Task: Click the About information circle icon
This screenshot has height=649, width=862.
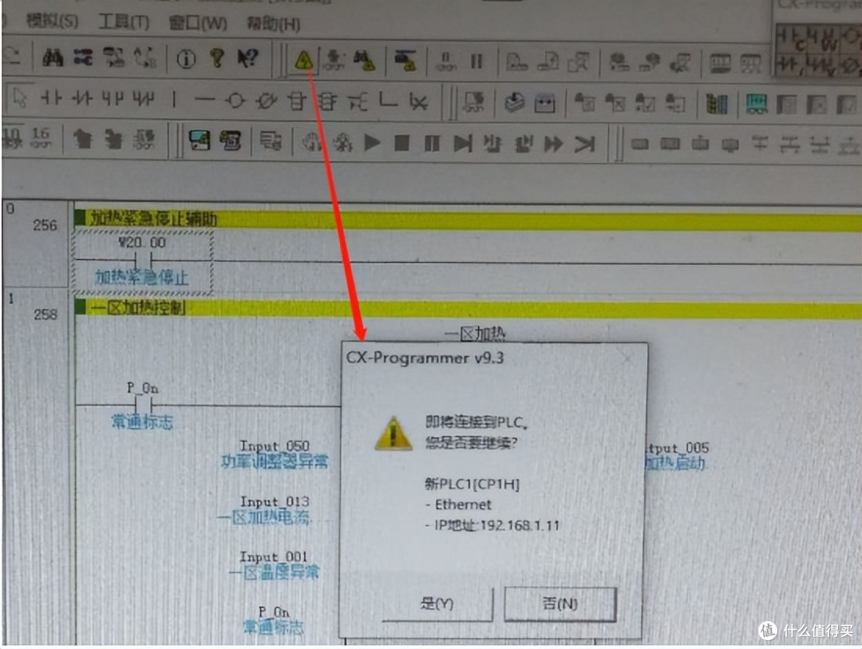Action: click(x=186, y=58)
